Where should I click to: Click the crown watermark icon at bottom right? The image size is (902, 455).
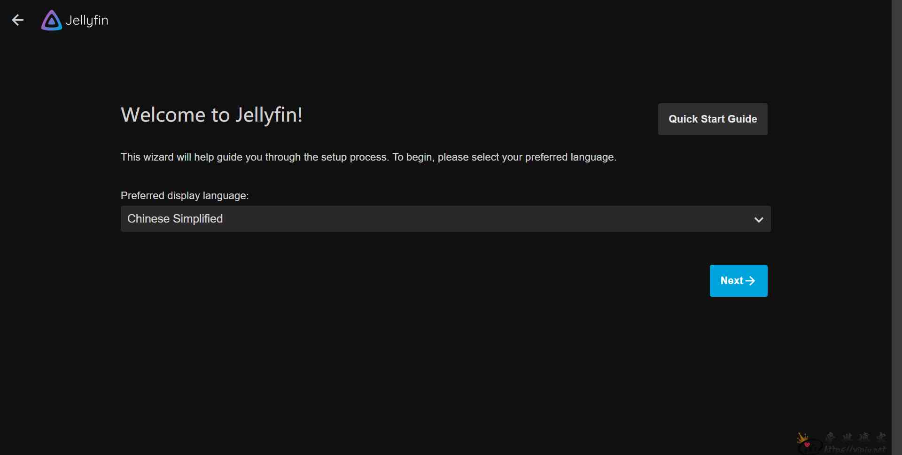tap(802, 438)
